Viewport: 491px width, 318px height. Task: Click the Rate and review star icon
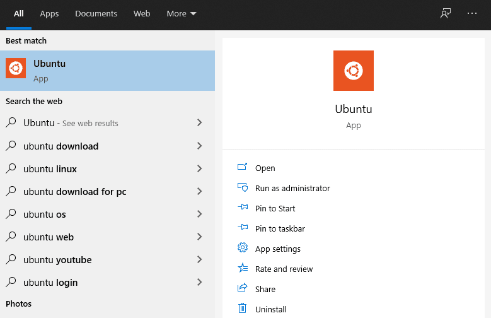coord(243,268)
